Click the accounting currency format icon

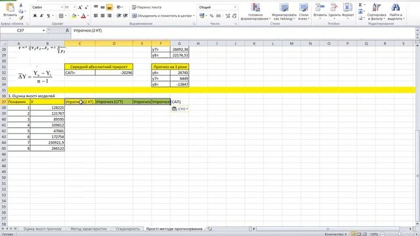point(202,16)
